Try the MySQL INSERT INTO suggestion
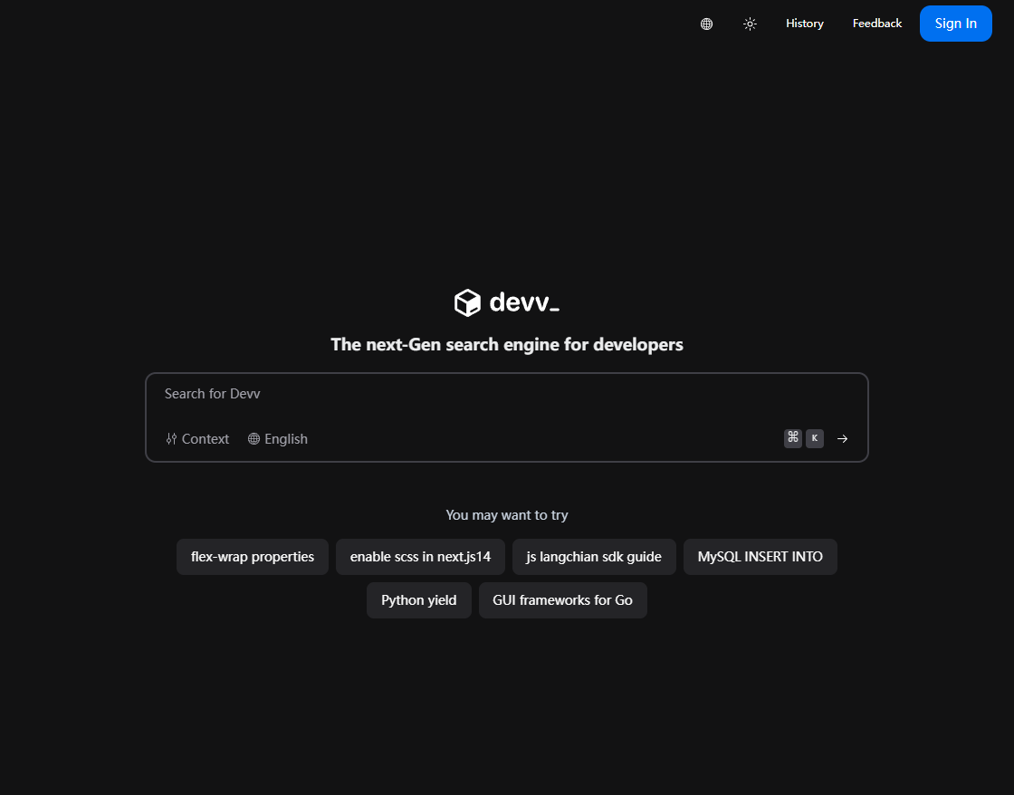Viewport: 1014px width, 795px height. [x=760, y=556]
